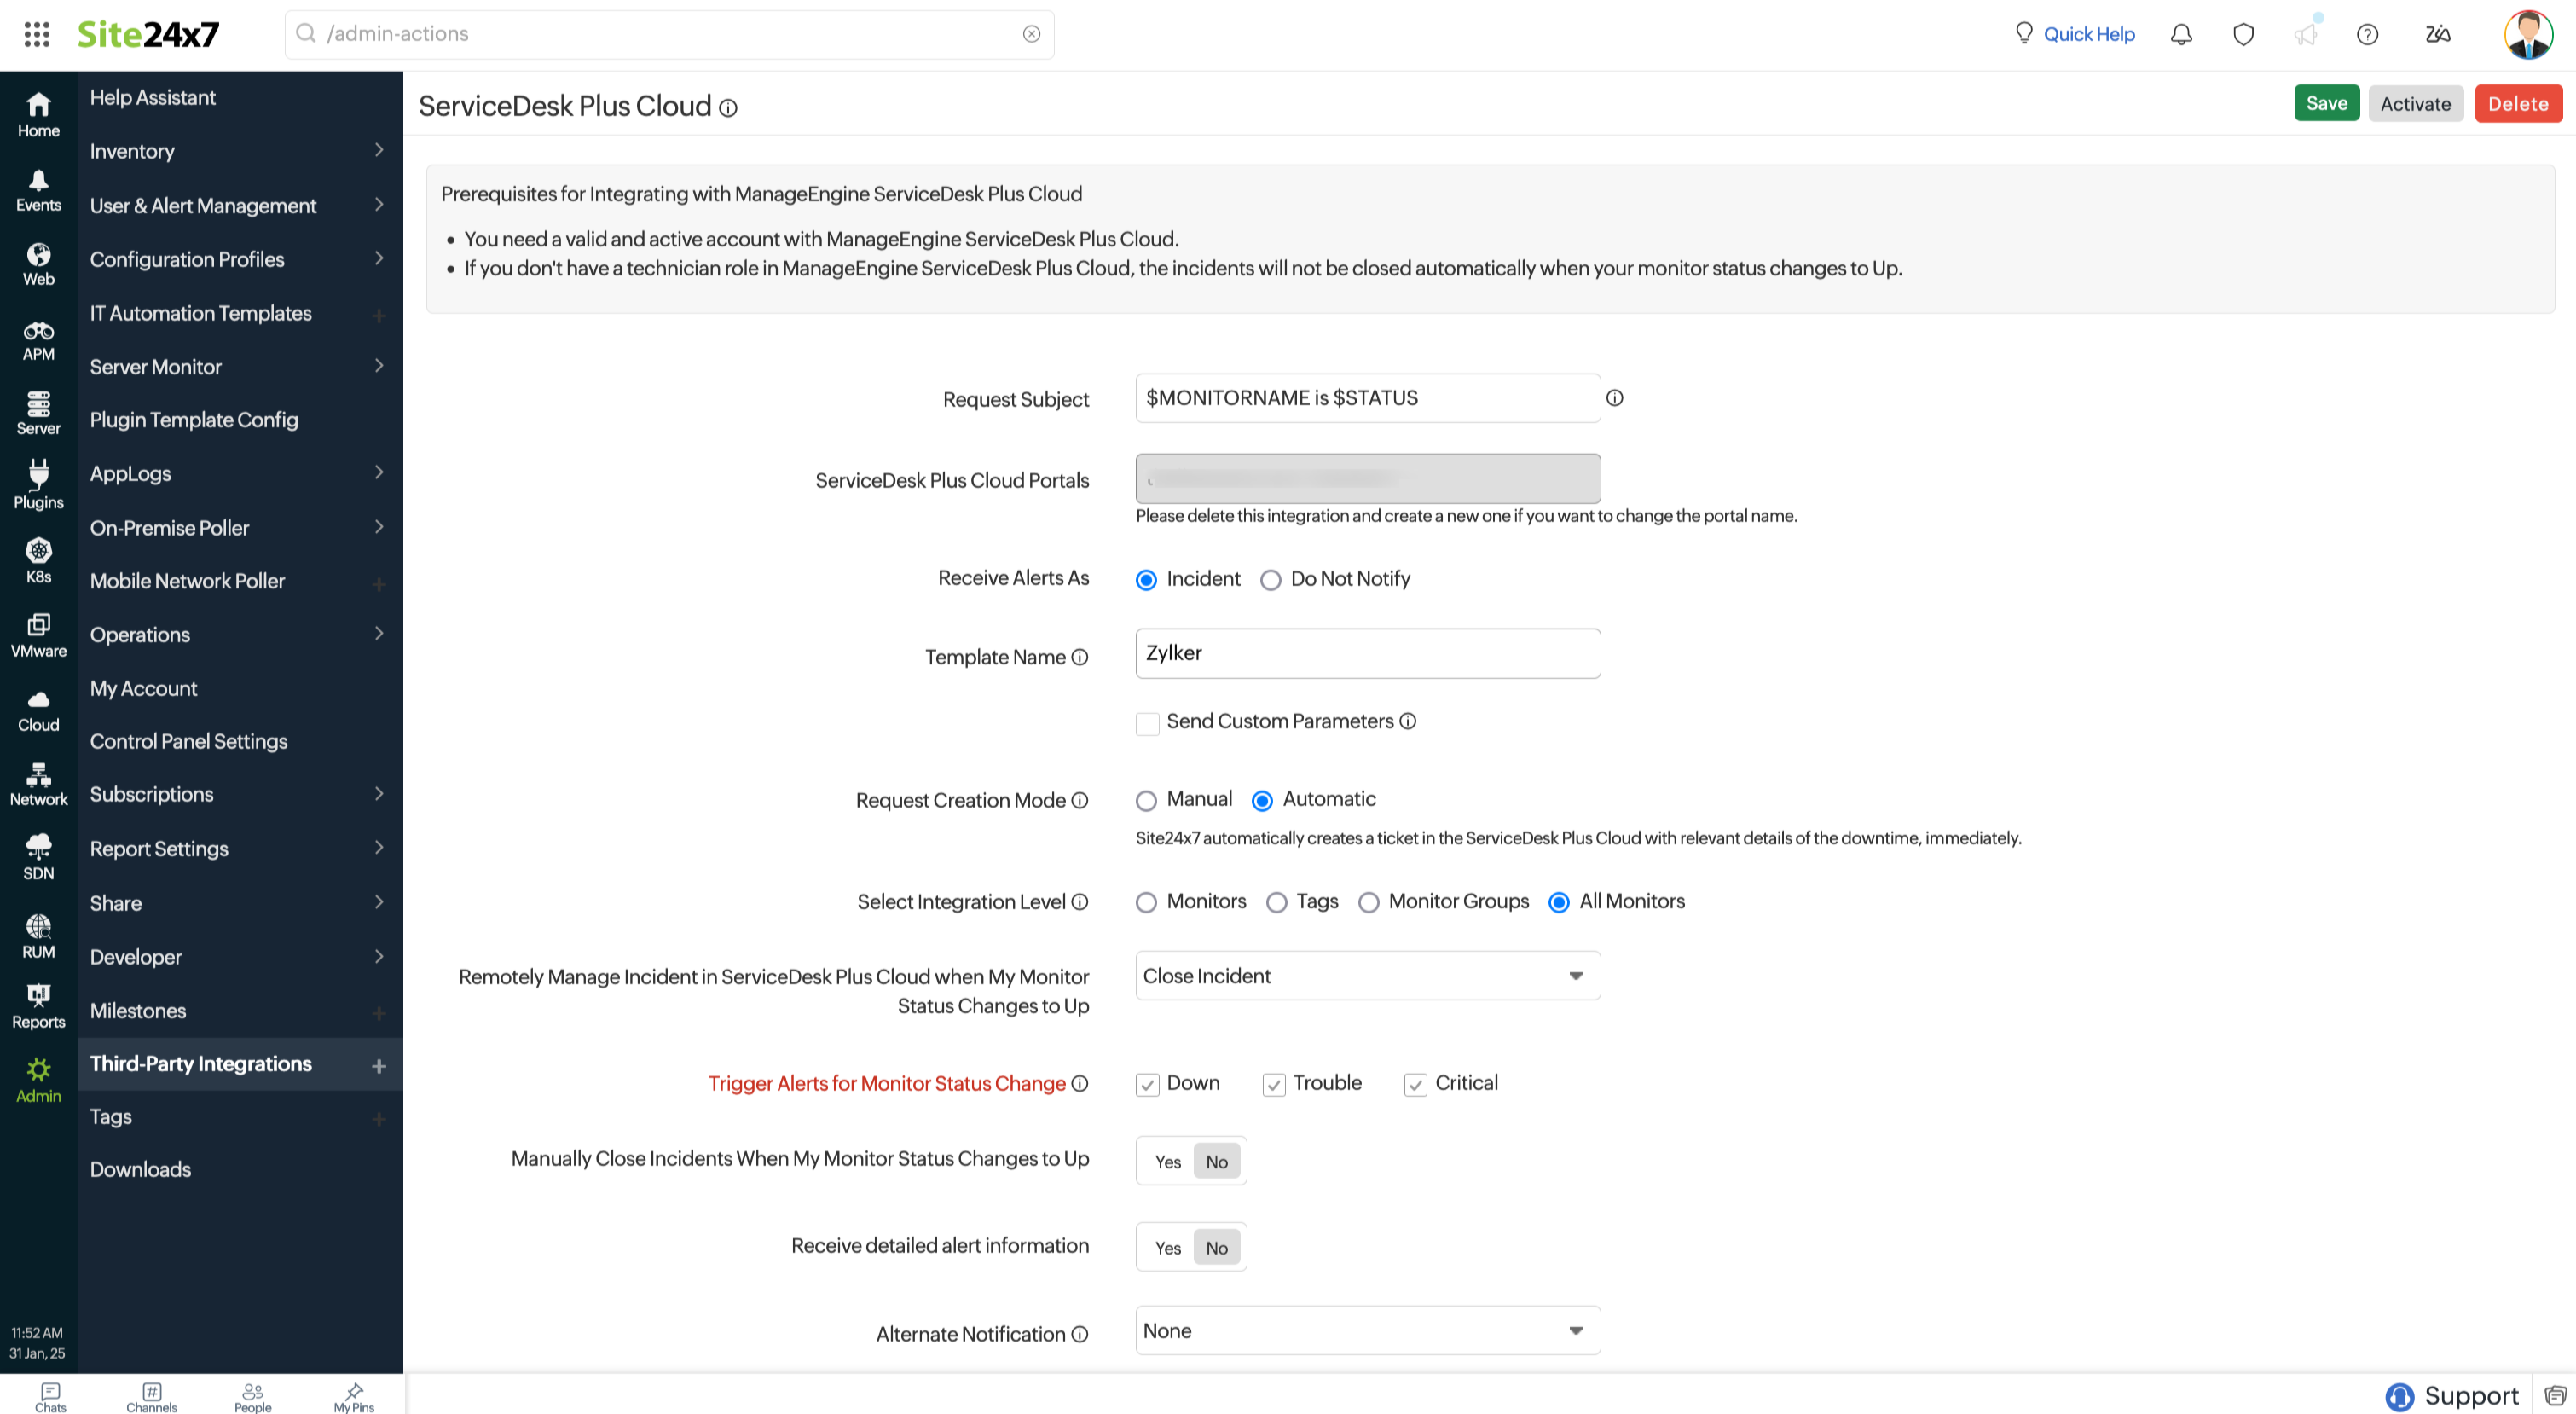
Task: Open SDN icon in left rail
Action: tap(38, 858)
